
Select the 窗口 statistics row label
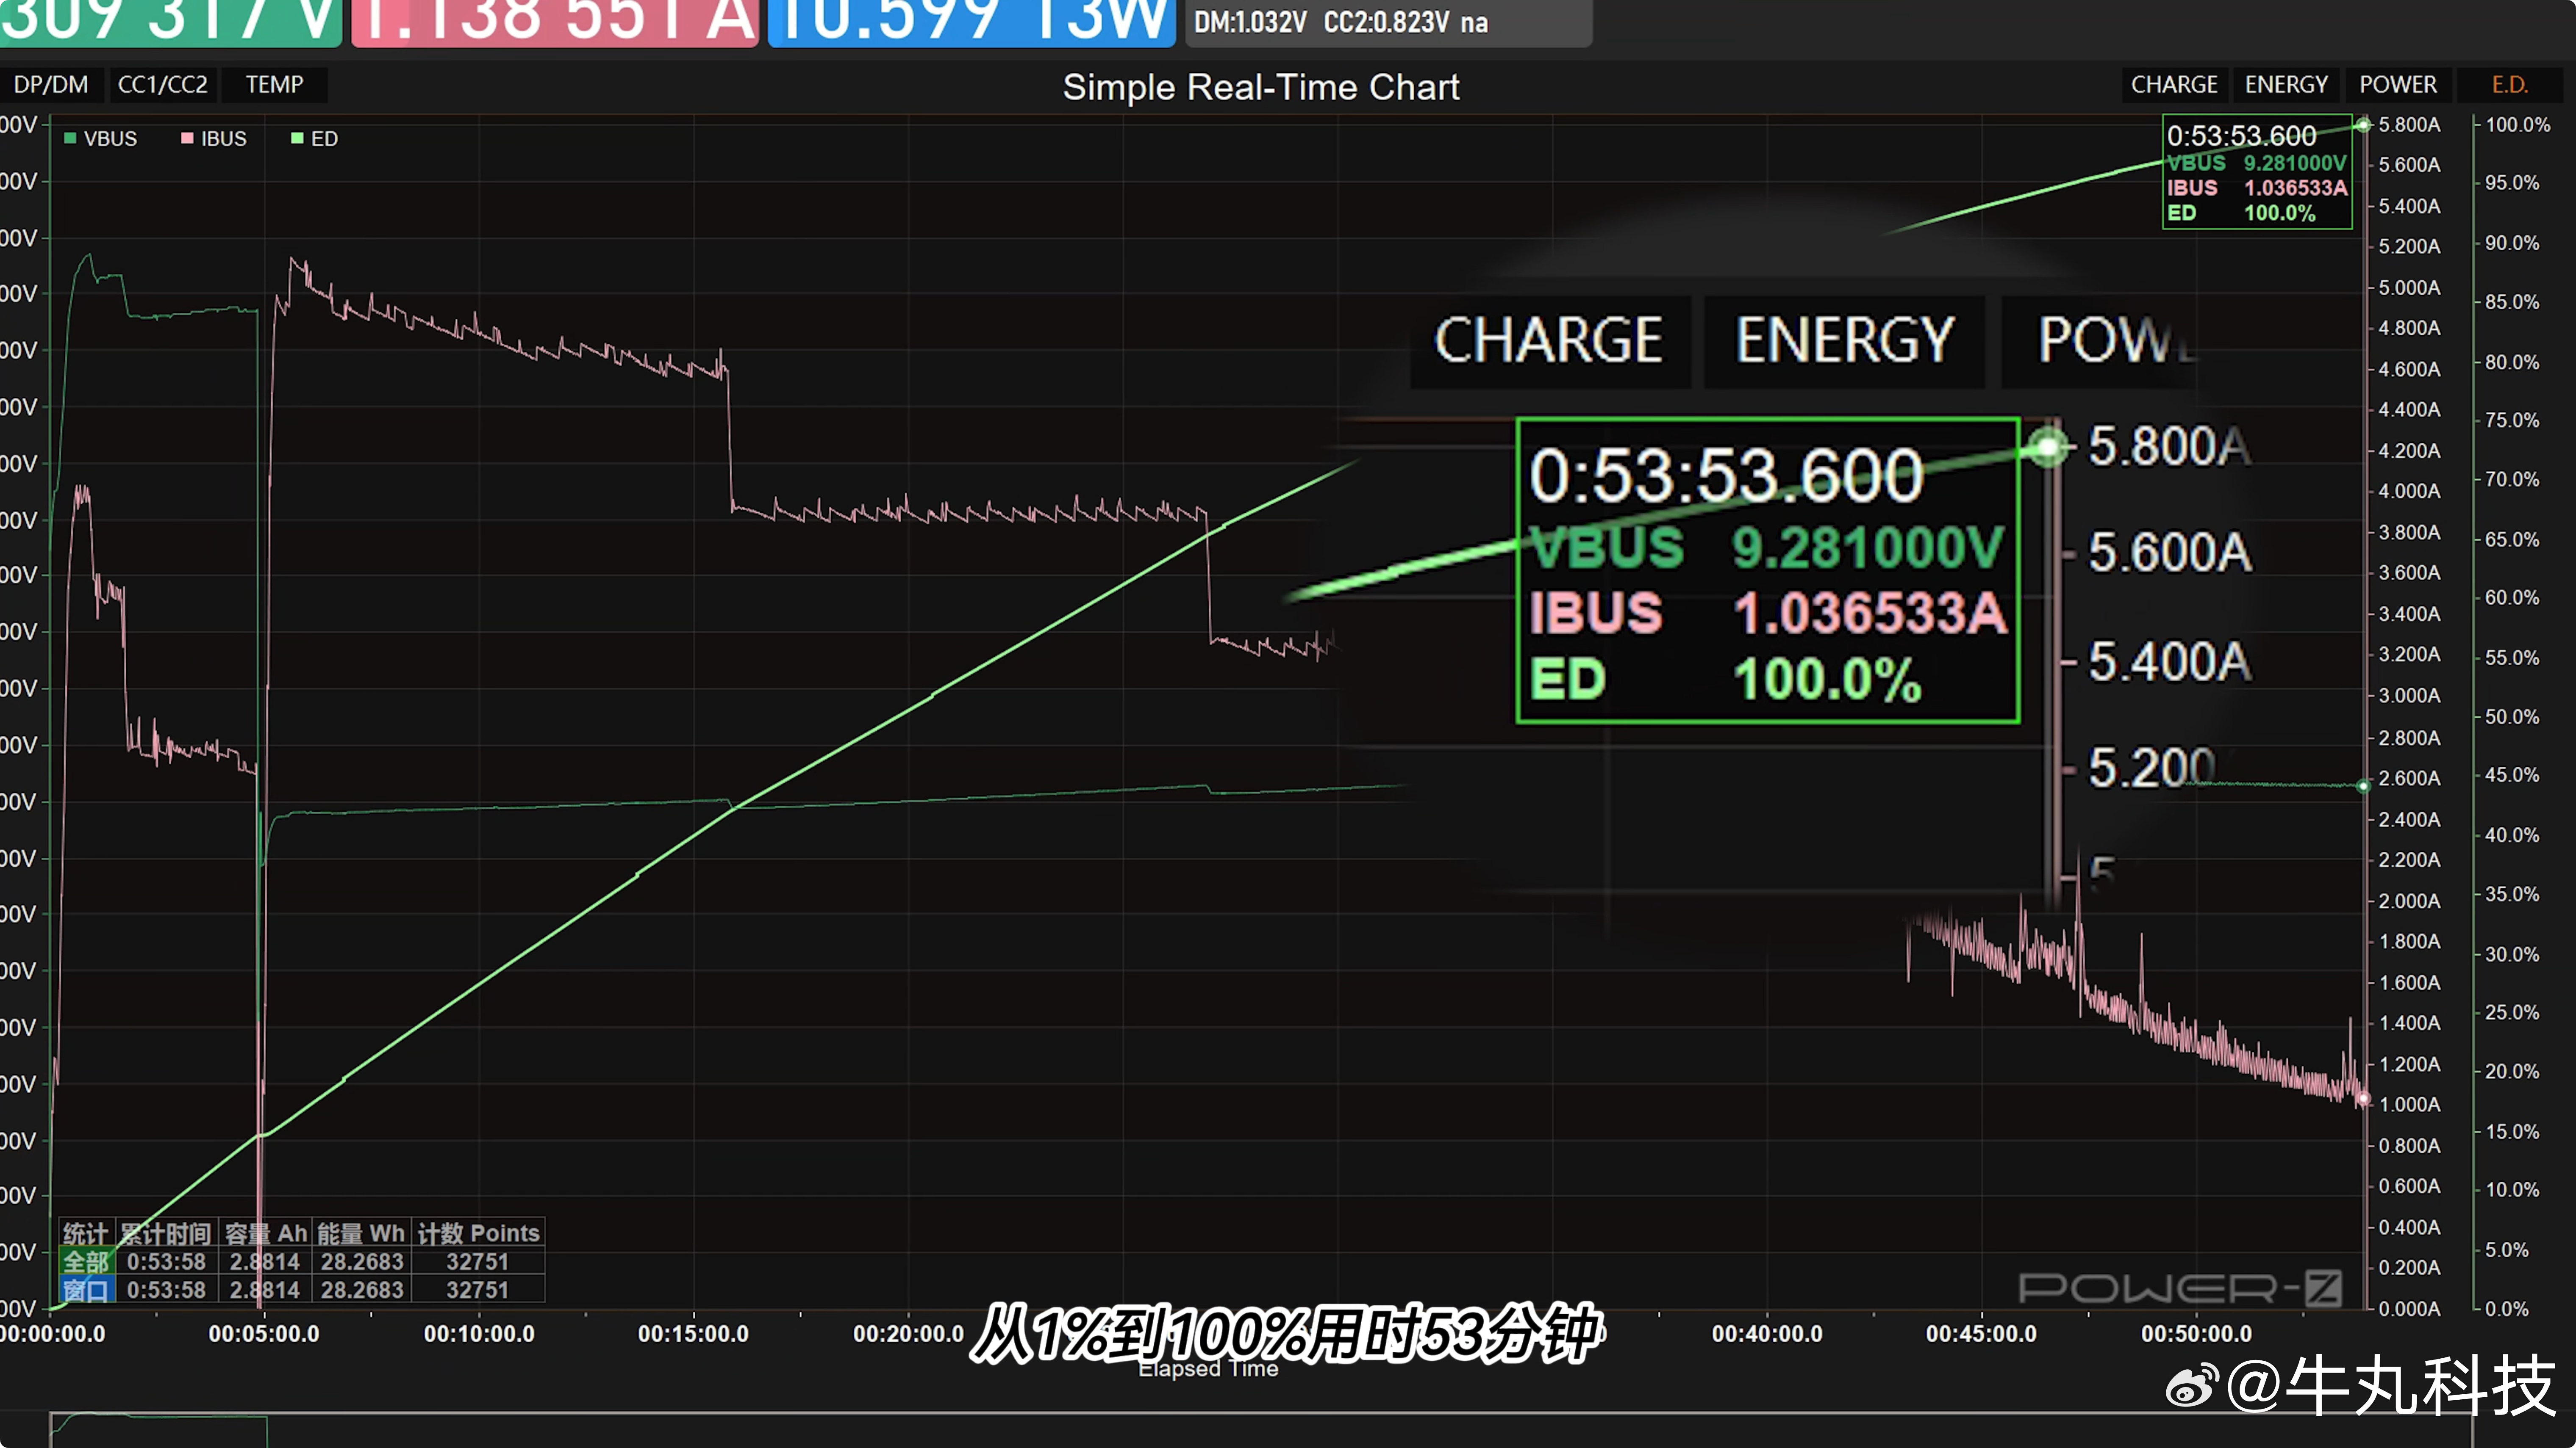[x=86, y=1290]
